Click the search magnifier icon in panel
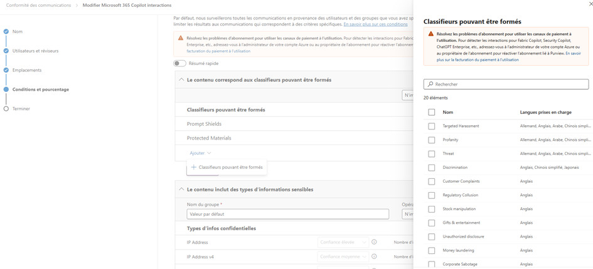Viewport: 593px width, 269px height. pos(430,84)
